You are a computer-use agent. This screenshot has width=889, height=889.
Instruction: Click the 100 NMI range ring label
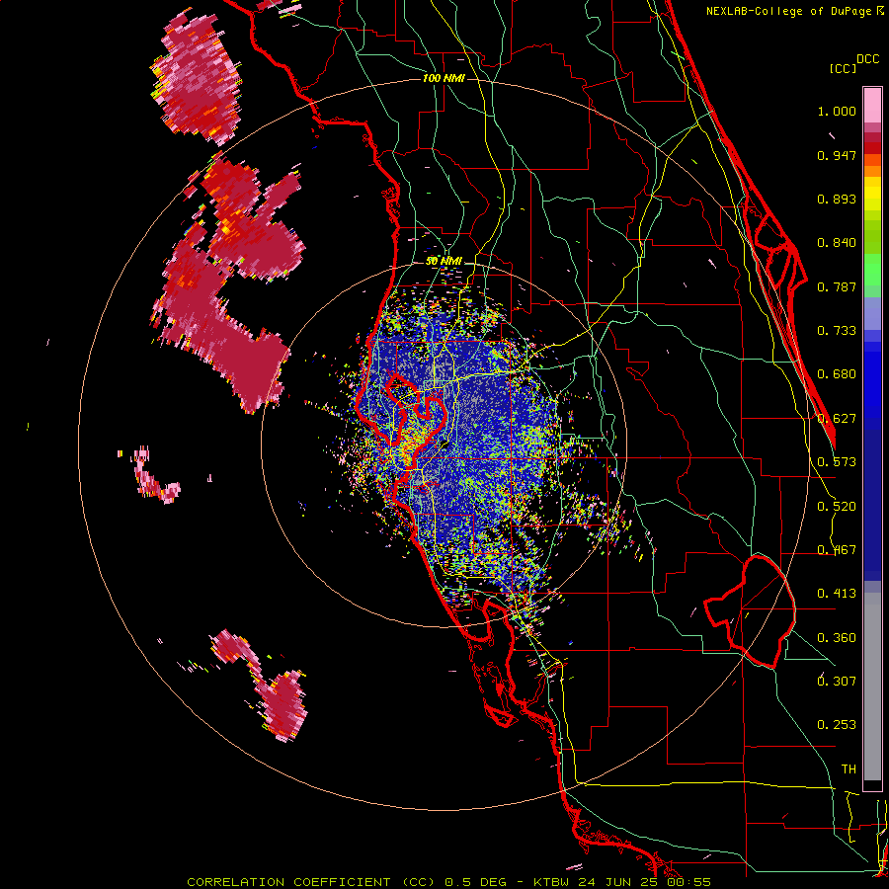point(444,78)
